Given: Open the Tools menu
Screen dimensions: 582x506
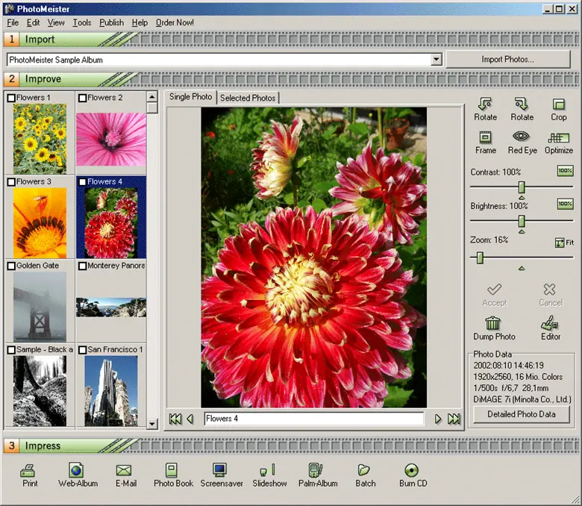Looking at the screenshot, I should tap(82, 22).
